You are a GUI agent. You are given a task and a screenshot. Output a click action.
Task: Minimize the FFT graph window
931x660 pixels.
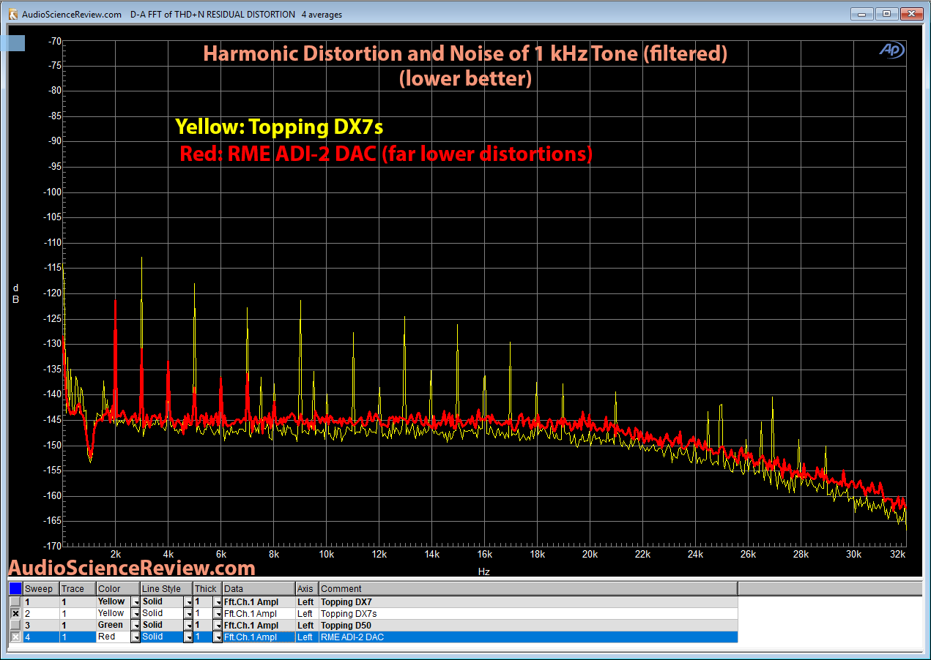(x=864, y=13)
